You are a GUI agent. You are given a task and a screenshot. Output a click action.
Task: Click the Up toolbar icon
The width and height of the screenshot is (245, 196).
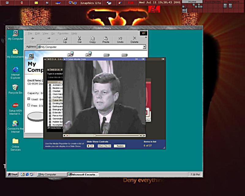[65, 40]
